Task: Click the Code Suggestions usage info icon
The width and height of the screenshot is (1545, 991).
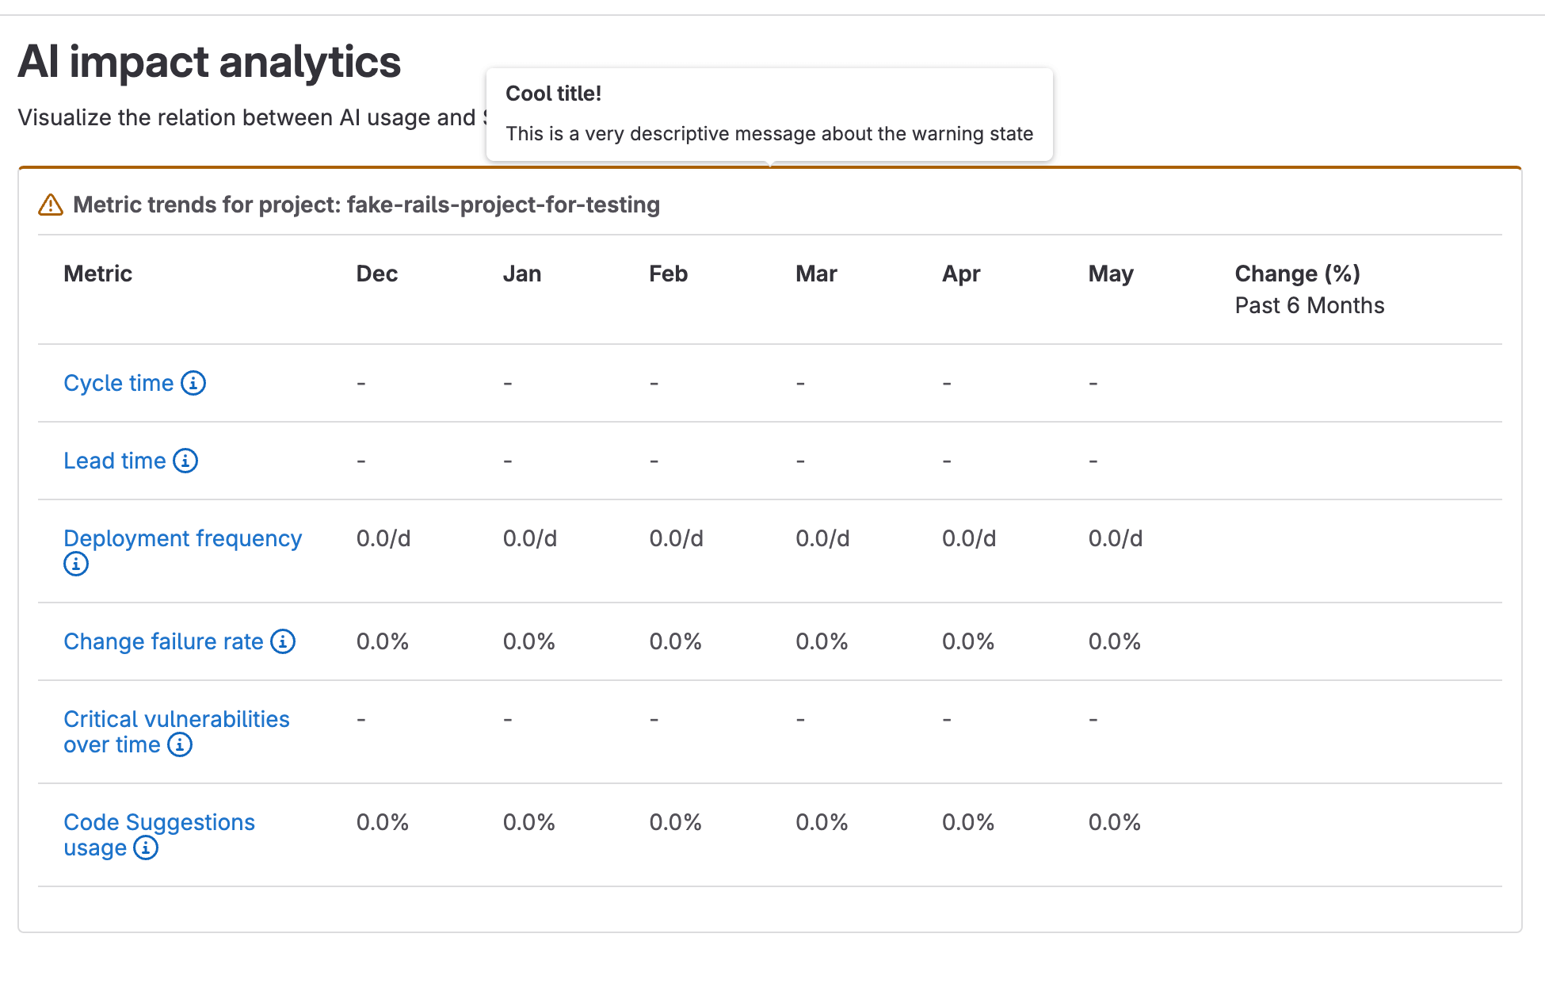Action: click(146, 848)
